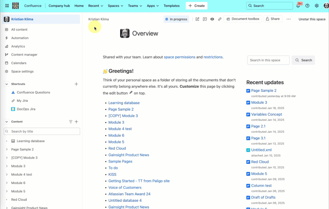Open the app switcher grid icon
Image resolution: width=329 pixels, height=209 pixels.
[x=7, y=6]
